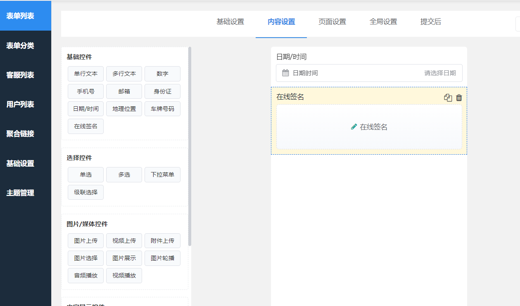This screenshot has height=306, width=520.
Task: Open the 提交后 tab
Action: [430, 22]
